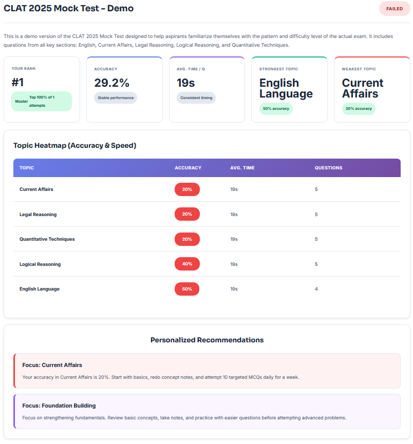Open the Topic Heatmap section
The height and width of the screenshot is (444, 413).
pyautogui.click(x=74, y=145)
